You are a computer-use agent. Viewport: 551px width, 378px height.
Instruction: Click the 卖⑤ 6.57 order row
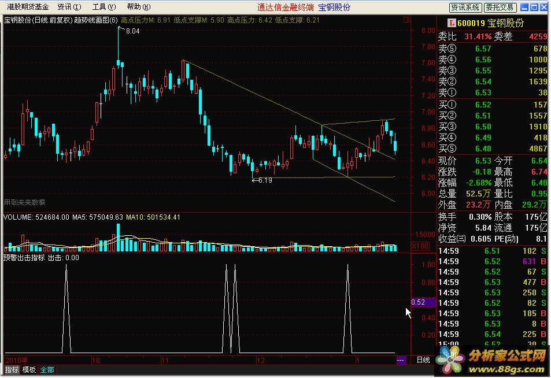493,49
